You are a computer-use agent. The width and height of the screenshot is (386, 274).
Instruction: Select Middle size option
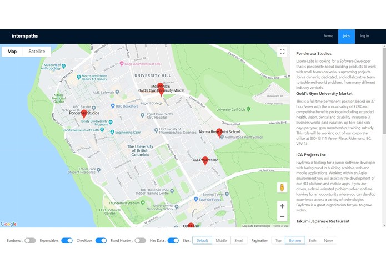point(221,240)
